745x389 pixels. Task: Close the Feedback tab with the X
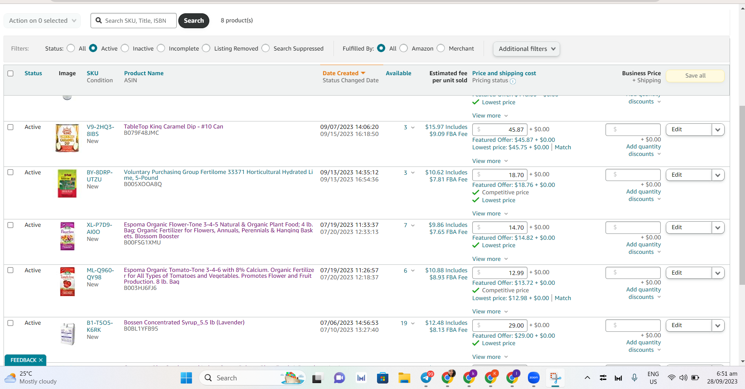click(x=41, y=360)
